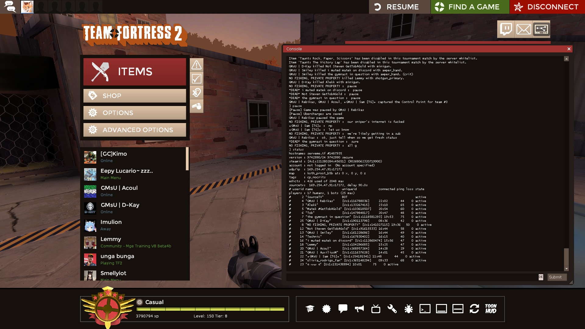
Task: Submit the console command
Action: pos(557,277)
